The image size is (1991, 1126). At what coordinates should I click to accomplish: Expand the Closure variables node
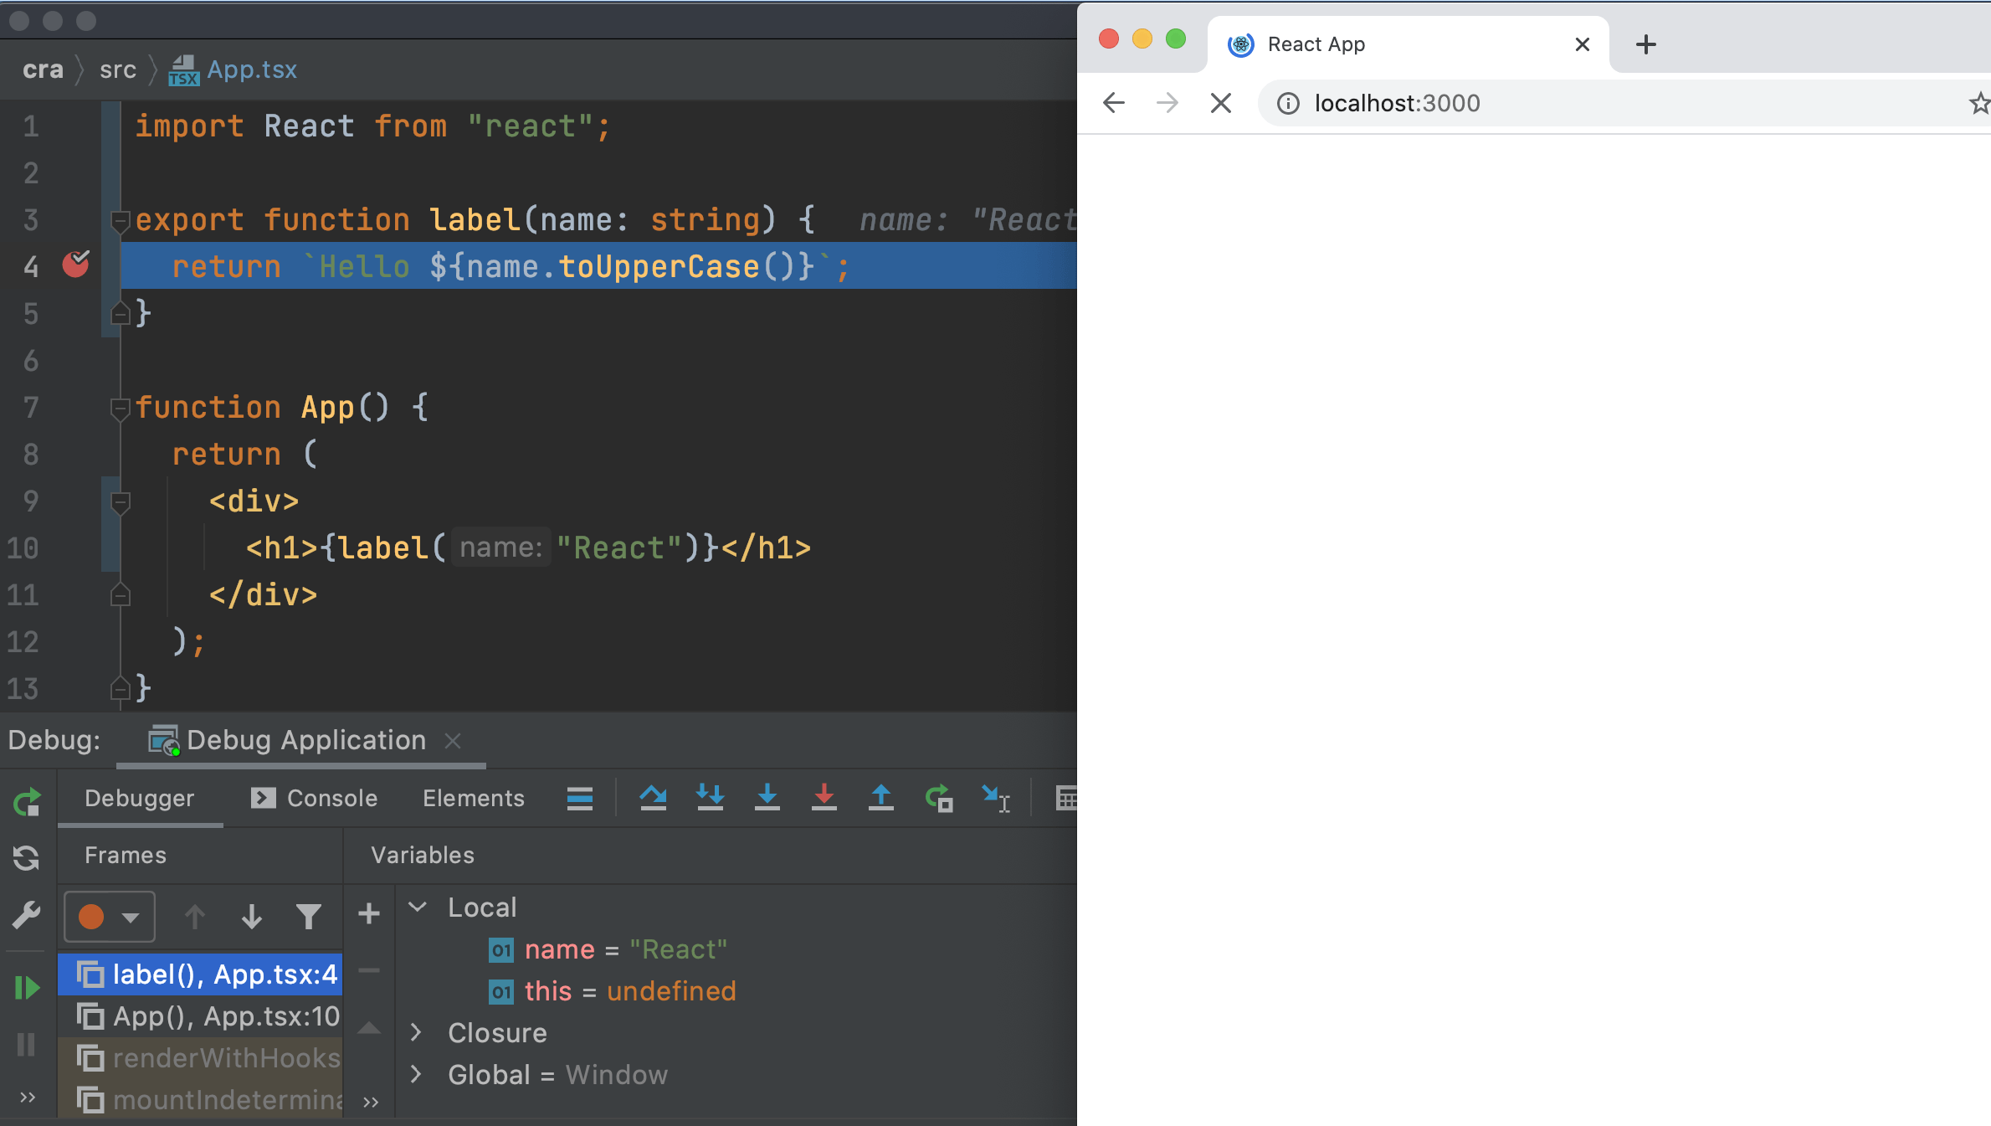point(416,1032)
